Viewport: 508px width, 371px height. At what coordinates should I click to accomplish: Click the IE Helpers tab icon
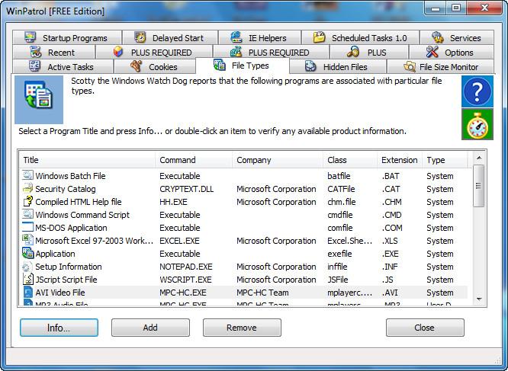236,37
